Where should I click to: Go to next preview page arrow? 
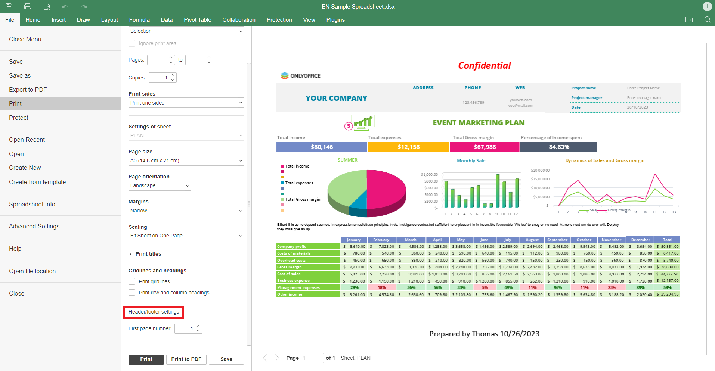pyautogui.click(x=277, y=358)
